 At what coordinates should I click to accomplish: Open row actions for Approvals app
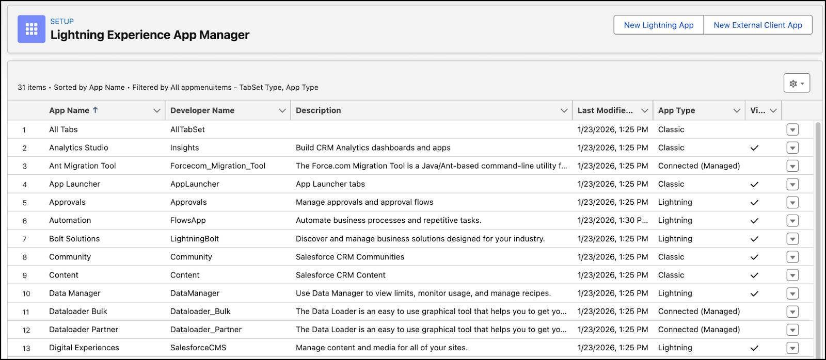click(x=792, y=202)
